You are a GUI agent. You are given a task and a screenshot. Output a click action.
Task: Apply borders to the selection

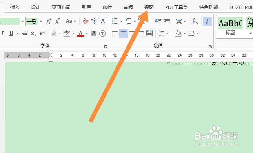coord(191,33)
